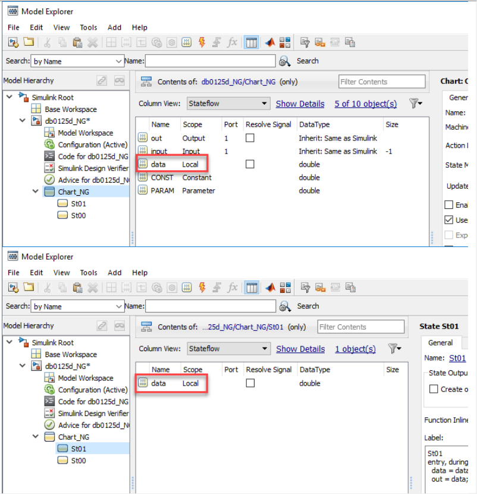Collapse Simulink Root in top window tree

point(10,97)
